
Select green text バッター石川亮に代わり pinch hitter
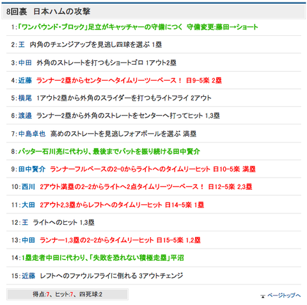click(x=109, y=151)
